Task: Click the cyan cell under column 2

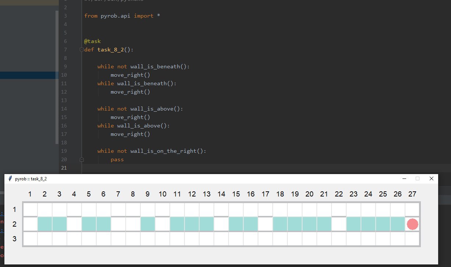Action: point(45,224)
